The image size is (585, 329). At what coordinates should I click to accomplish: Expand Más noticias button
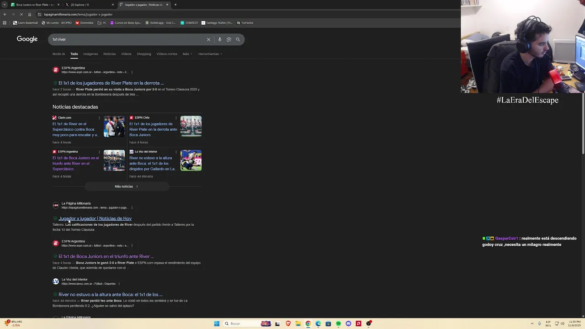[x=127, y=186]
